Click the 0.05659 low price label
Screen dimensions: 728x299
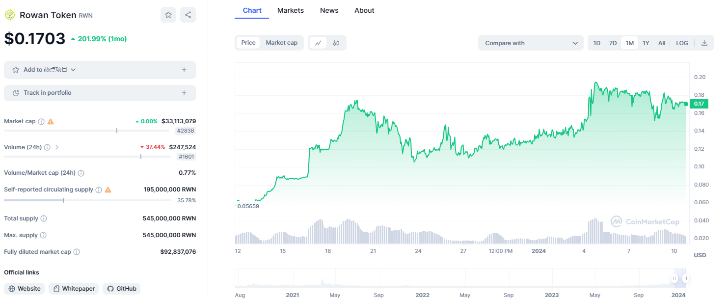click(248, 206)
